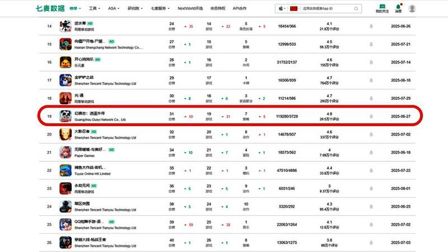Click Tuyoo Online HK Limited developer name
The width and height of the screenshot is (448, 252).
92,174
